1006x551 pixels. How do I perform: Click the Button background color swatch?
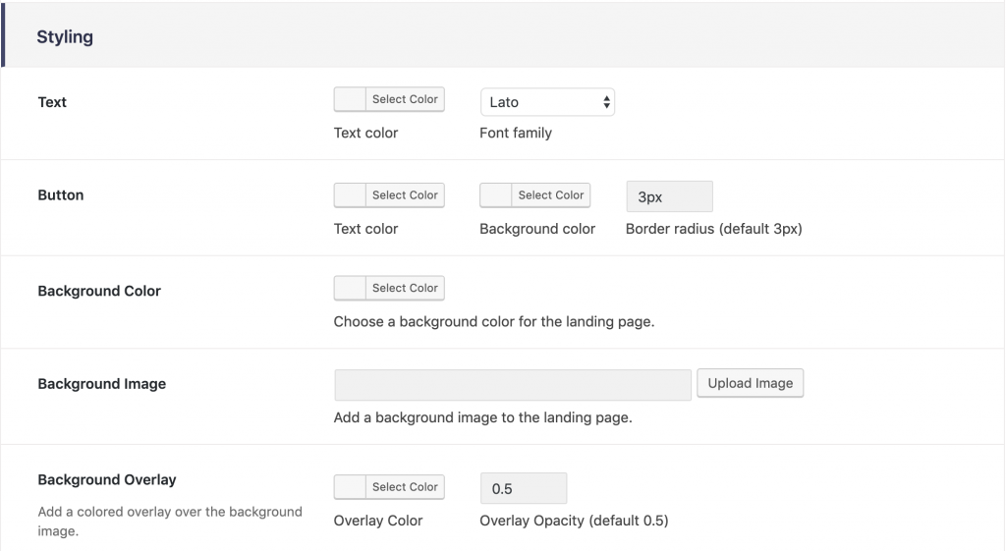point(496,195)
